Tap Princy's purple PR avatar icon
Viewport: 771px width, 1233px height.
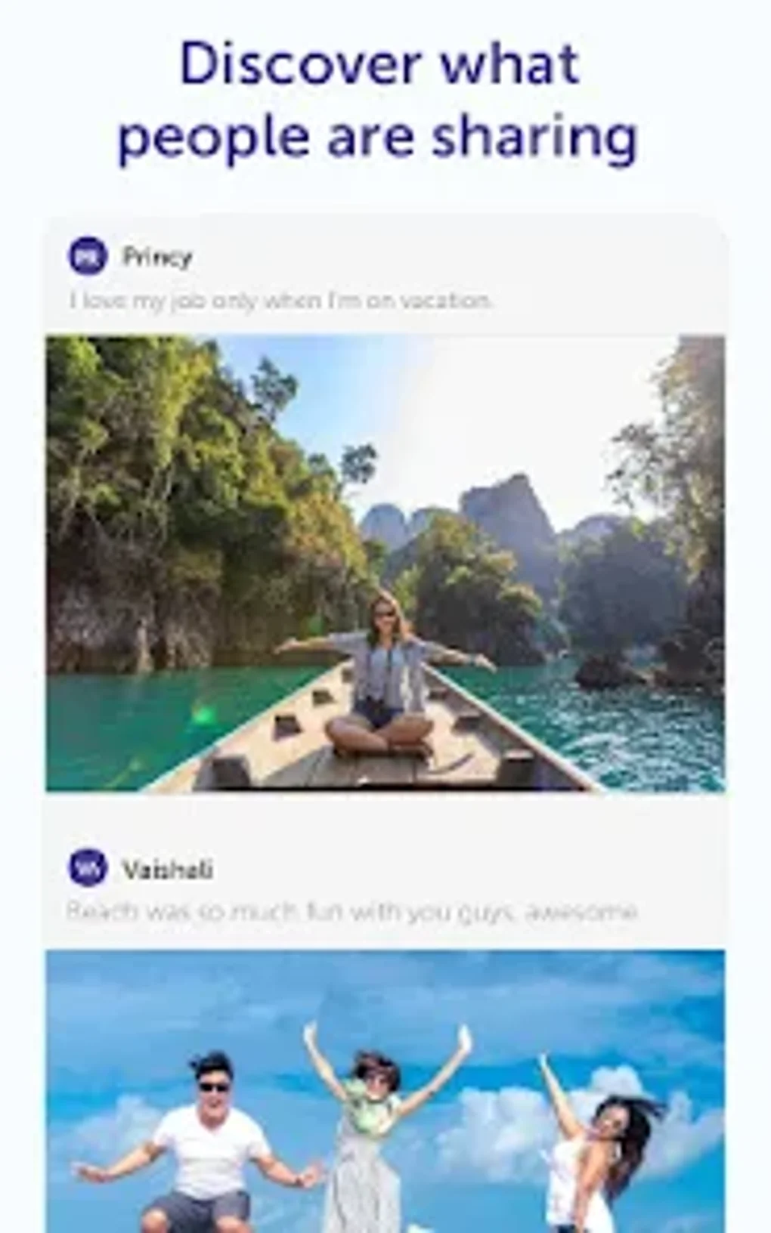pyautogui.click(x=88, y=256)
